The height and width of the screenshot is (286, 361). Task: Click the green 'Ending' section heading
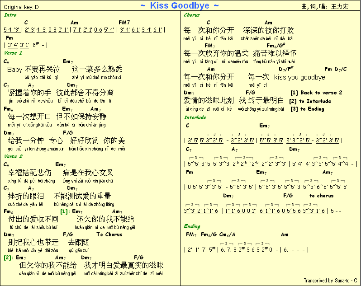(192, 226)
